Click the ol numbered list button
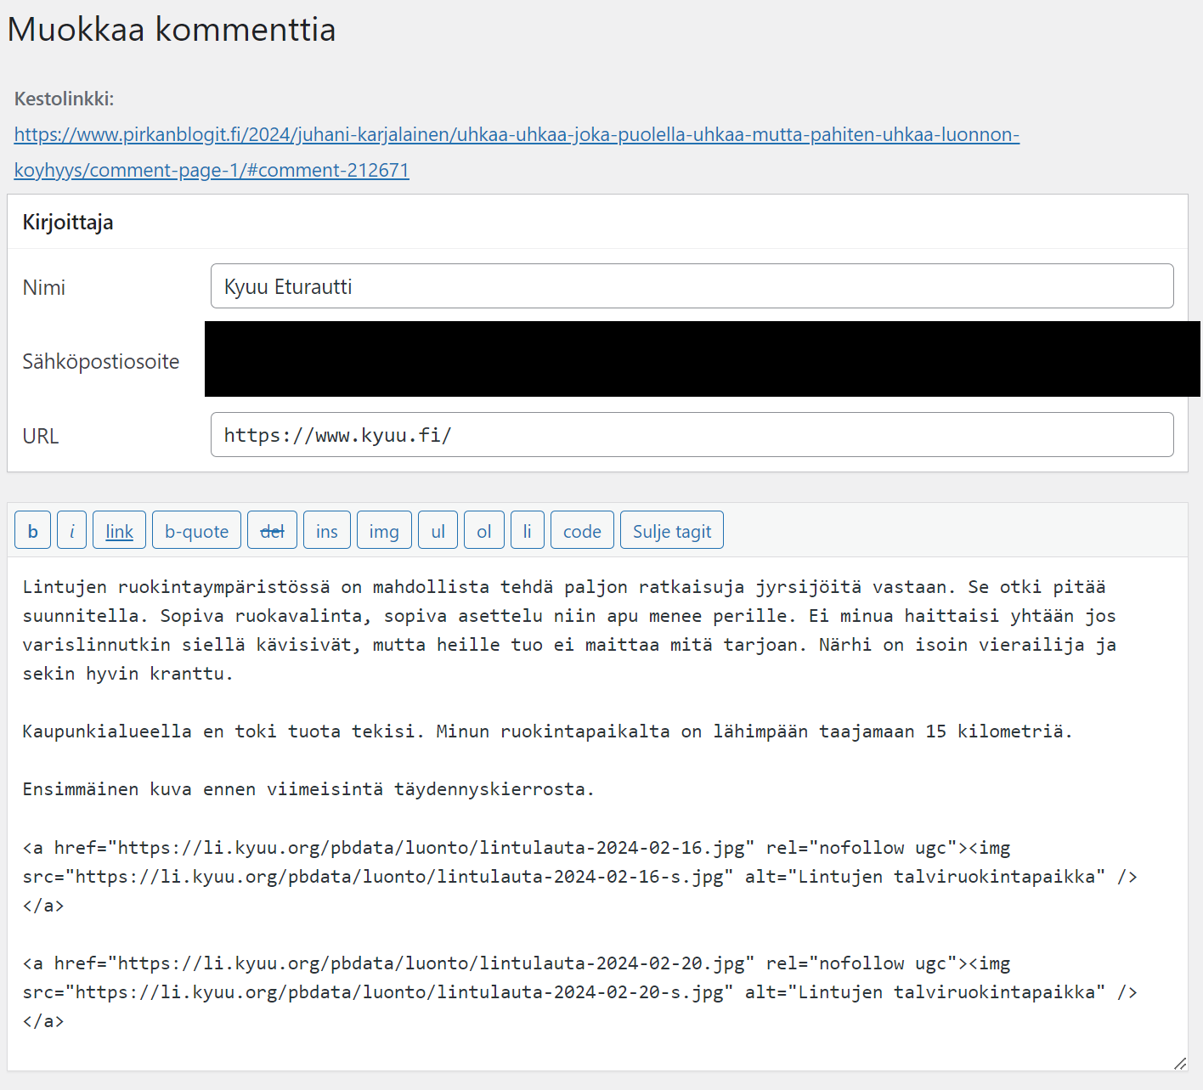The width and height of the screenshot is (1203, 1090). click(483, 531)
